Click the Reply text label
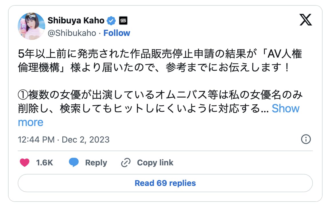330x207 pixels. [x=96, y=163]
